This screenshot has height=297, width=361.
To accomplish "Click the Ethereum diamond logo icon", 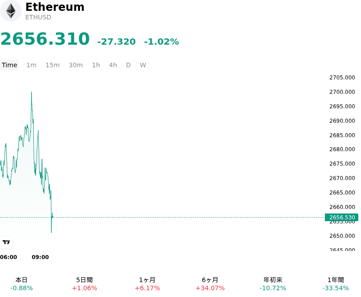I will click(x=10, y=11).
